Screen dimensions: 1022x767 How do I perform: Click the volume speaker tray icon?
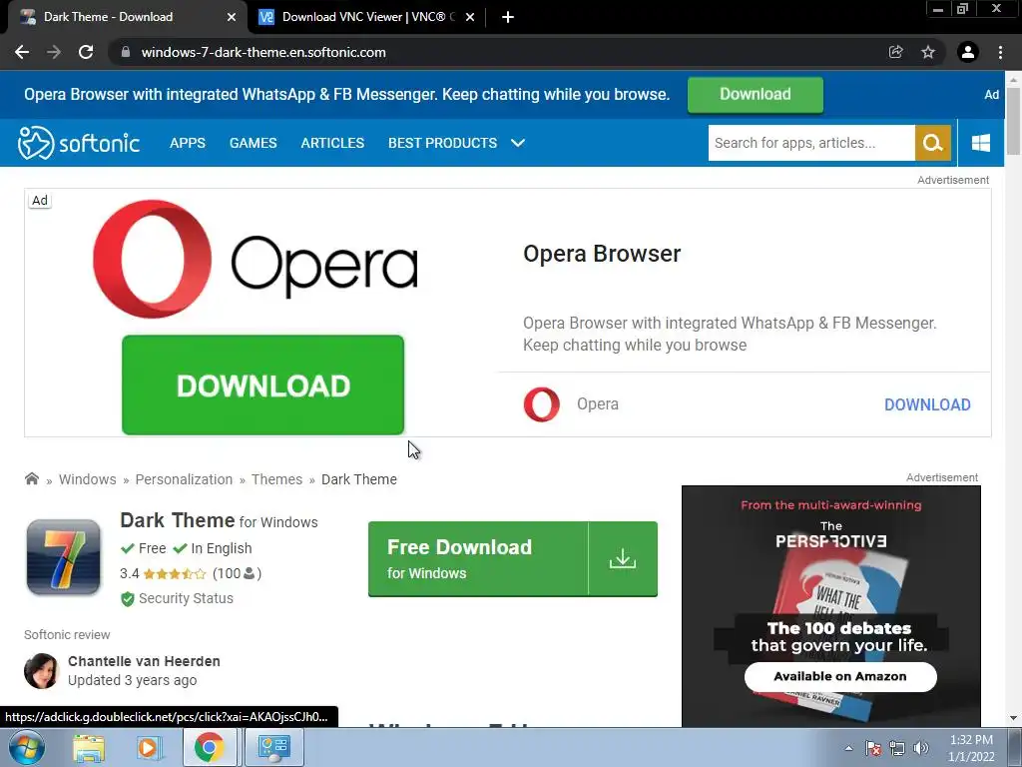(x=921, y=748)
